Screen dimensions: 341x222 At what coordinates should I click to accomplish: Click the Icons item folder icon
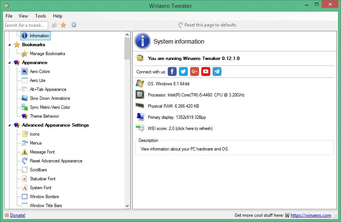coord(25,134)
